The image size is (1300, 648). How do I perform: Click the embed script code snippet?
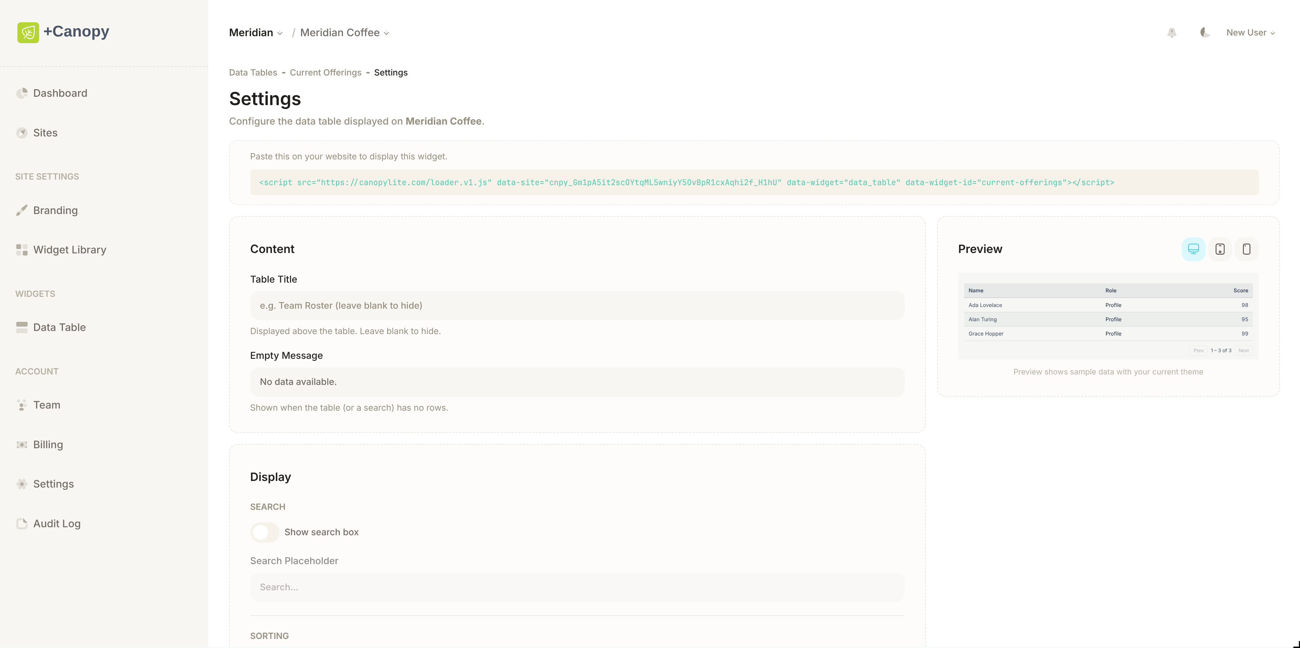[x=754, y=183]
